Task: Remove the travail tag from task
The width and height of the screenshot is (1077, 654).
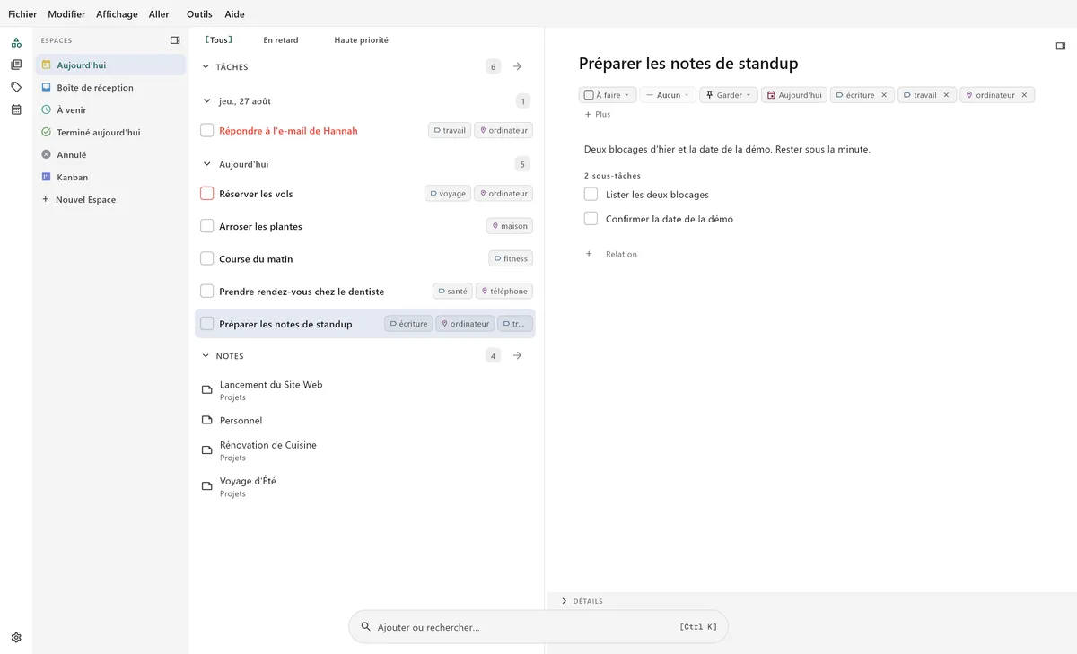Action: click(x=946, y=95)
